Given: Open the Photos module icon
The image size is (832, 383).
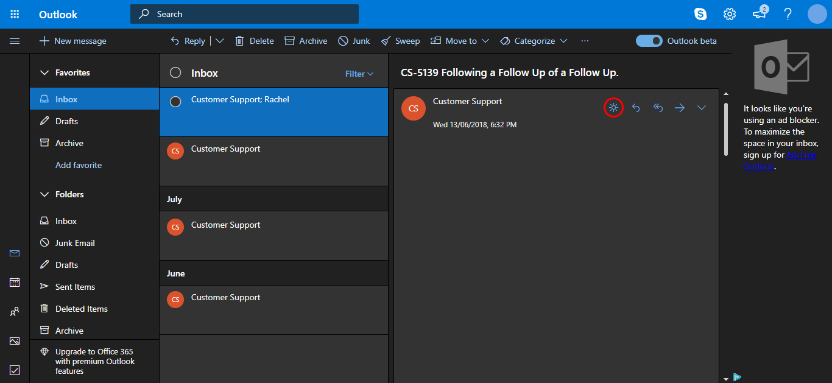Looking at the screenshot, I should tap(15, 340).
